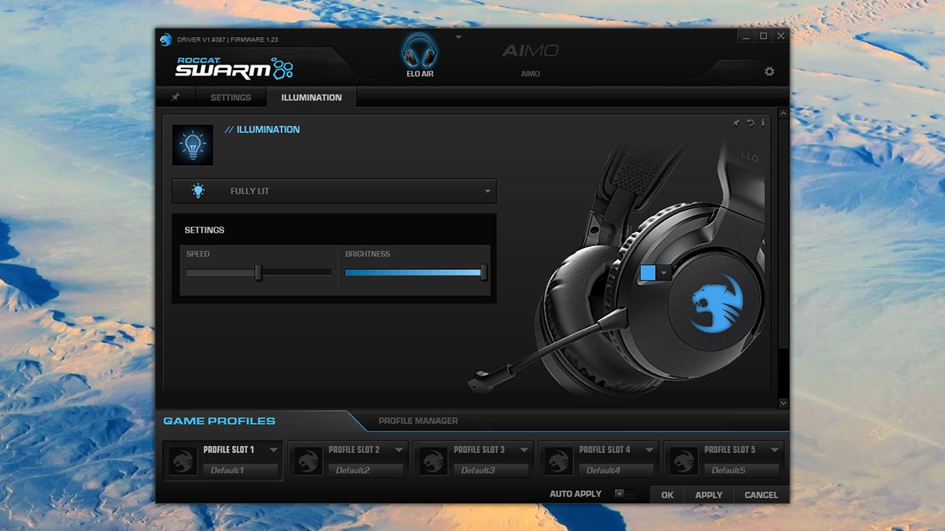Switch to the SETTINGS tab
The height and width of the screenshot is (531, 945).
[231, 98]
